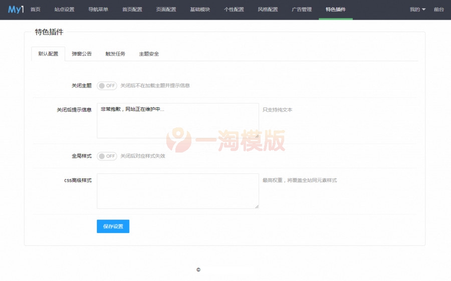This screenshot has width=451, height=281.
Task: Open the 首页 menu in the top navigation
Action: 36,9
